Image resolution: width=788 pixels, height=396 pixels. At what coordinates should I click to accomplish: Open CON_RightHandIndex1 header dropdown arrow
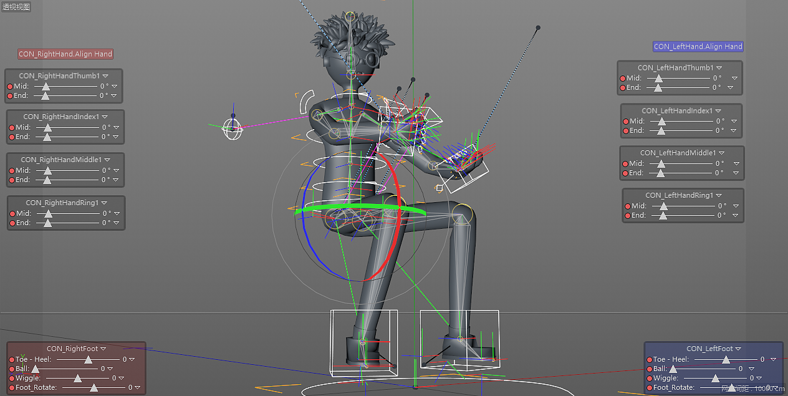105,117
